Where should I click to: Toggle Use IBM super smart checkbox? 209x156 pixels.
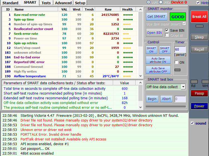pos(184,24)
